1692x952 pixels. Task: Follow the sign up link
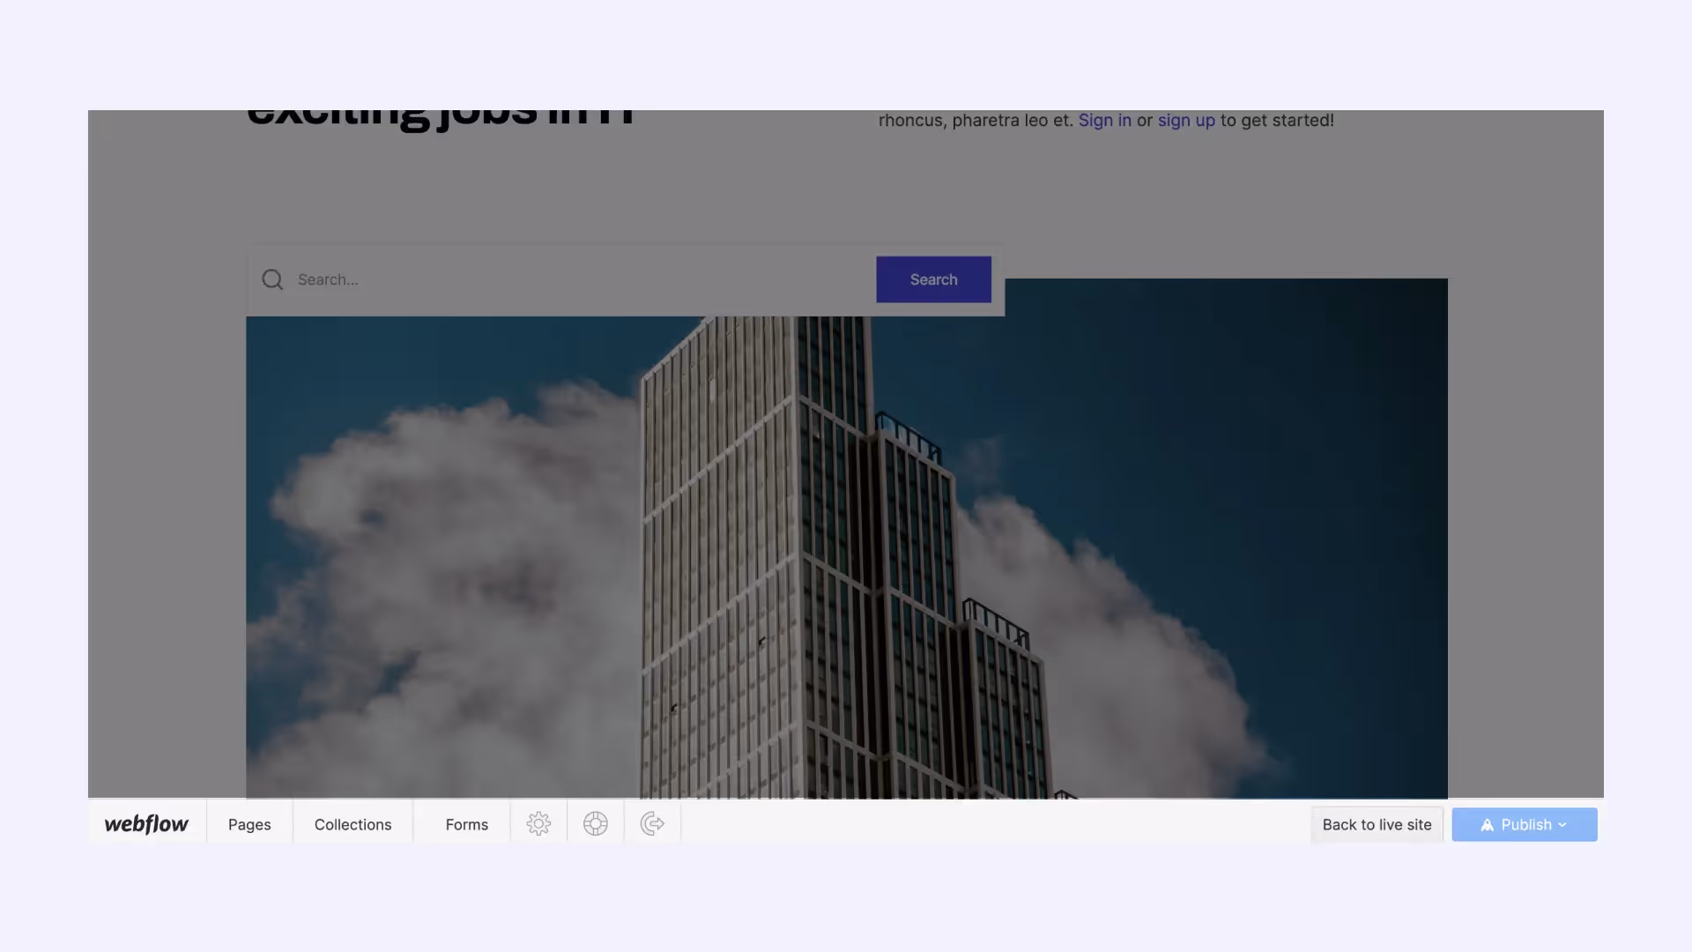click(1186, 121)
